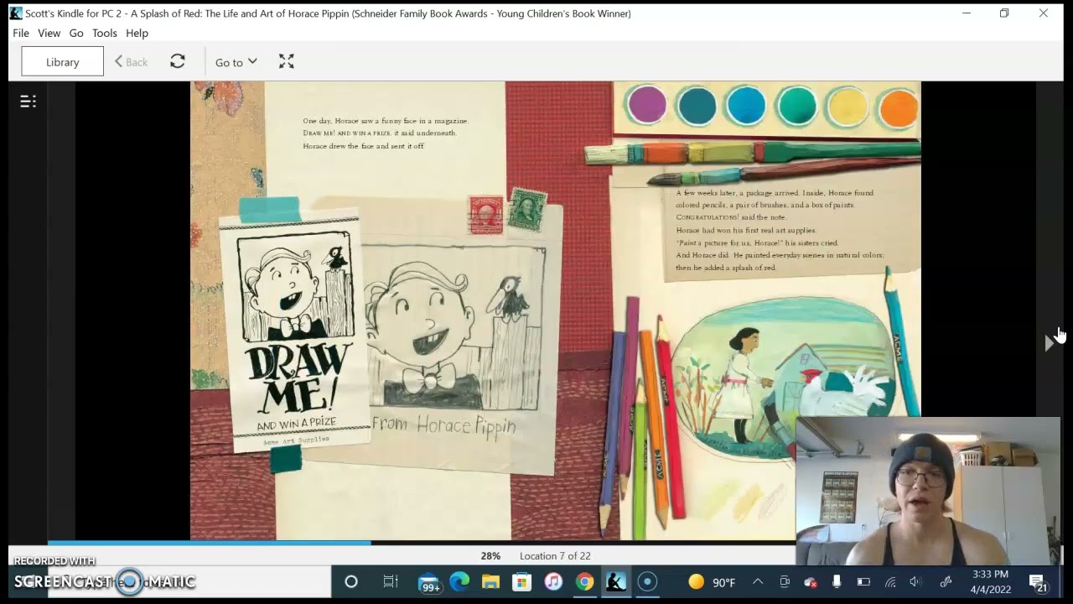
Task: Click the webcam video overlay
Action: pyautogui.click(x=928, y=492)
